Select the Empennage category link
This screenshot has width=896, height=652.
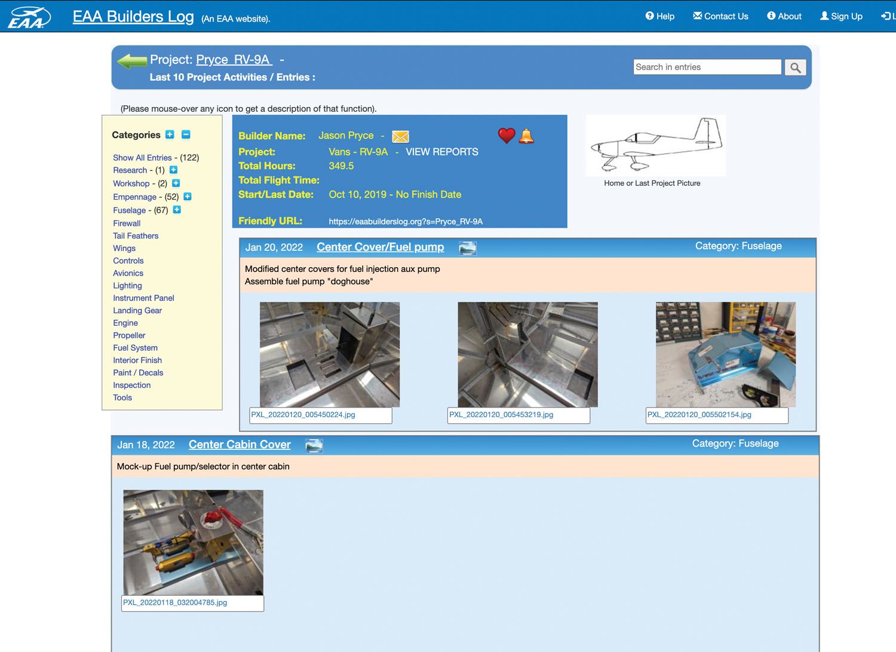click(134, 197)
